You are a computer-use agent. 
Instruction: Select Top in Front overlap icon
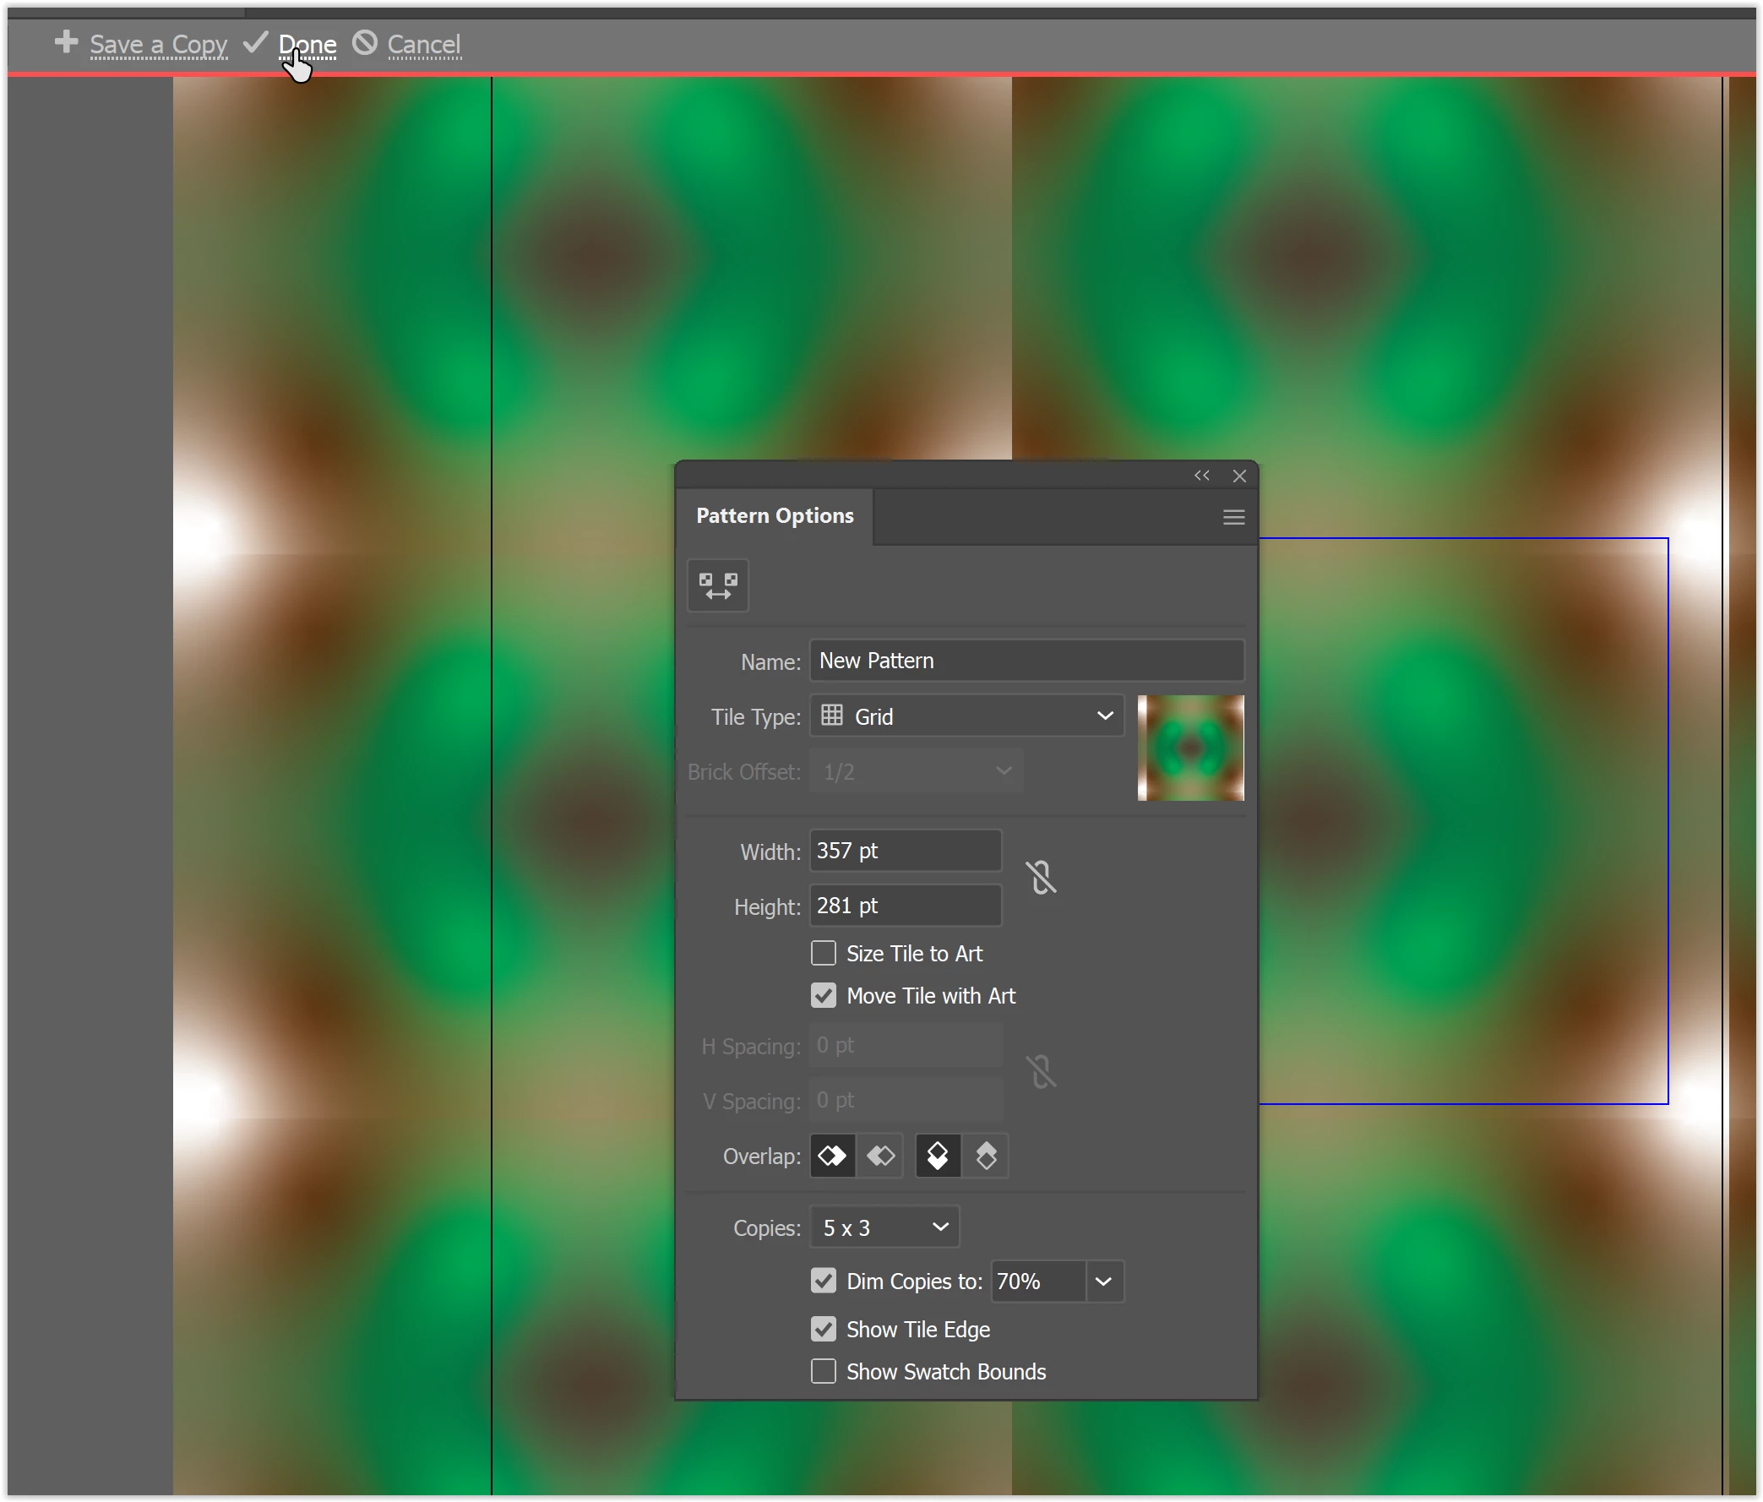[938, 1156]
